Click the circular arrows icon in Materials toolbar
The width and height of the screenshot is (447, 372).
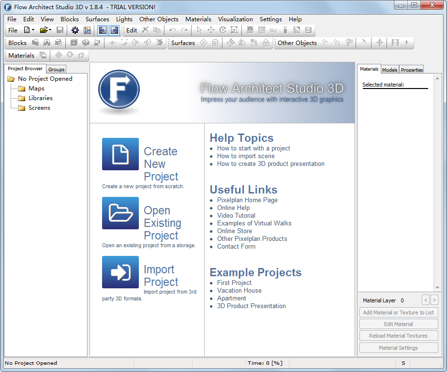point(70,55)
